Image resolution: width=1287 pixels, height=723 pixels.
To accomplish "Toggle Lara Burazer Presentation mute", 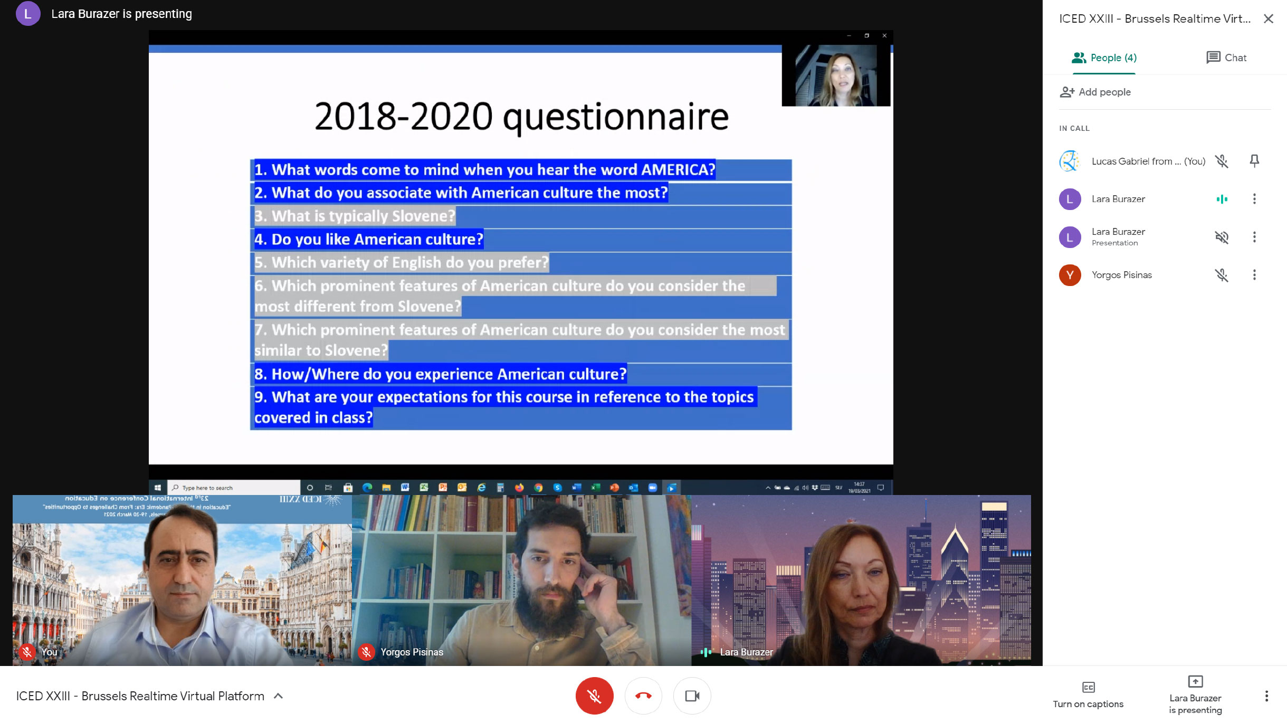I will 1221,237.
